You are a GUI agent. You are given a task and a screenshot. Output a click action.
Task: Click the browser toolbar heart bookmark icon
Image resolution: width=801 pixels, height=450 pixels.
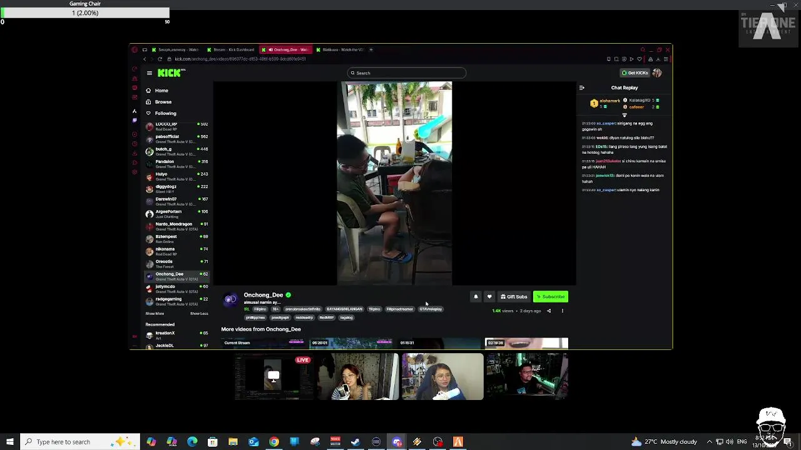(639, 59)
